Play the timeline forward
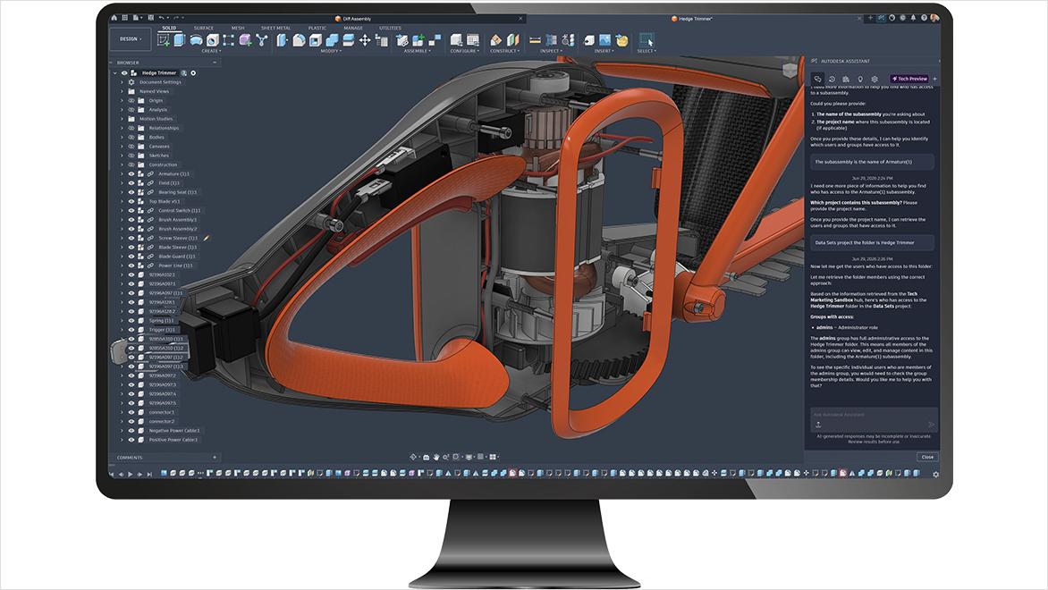 (131, 475)
